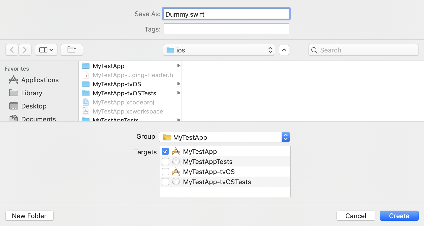Select the MyTestApp-tvOSTests folder row
The image size is (424, 226).
click(x=125, y=93)
